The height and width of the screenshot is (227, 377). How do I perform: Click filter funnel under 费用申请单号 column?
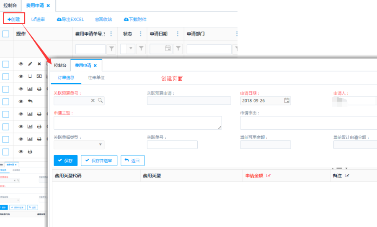click(x=111, y=49)
